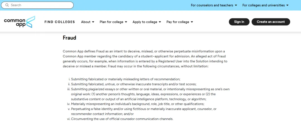Viewport: 301px width, 132px height.
Task: Expand the For counselors and teachers menu
Action: [214, 5]
